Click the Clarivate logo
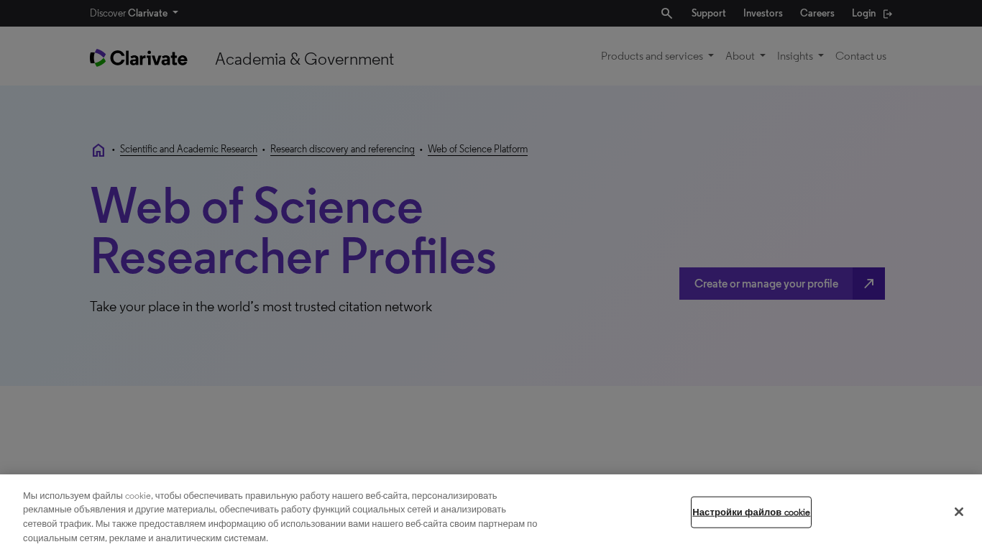The height and width of the screenshot is (552, 982). coord(139,58)
